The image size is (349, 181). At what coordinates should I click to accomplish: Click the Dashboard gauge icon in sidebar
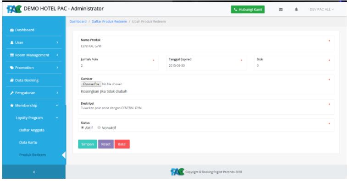click(x=12, y=30)
